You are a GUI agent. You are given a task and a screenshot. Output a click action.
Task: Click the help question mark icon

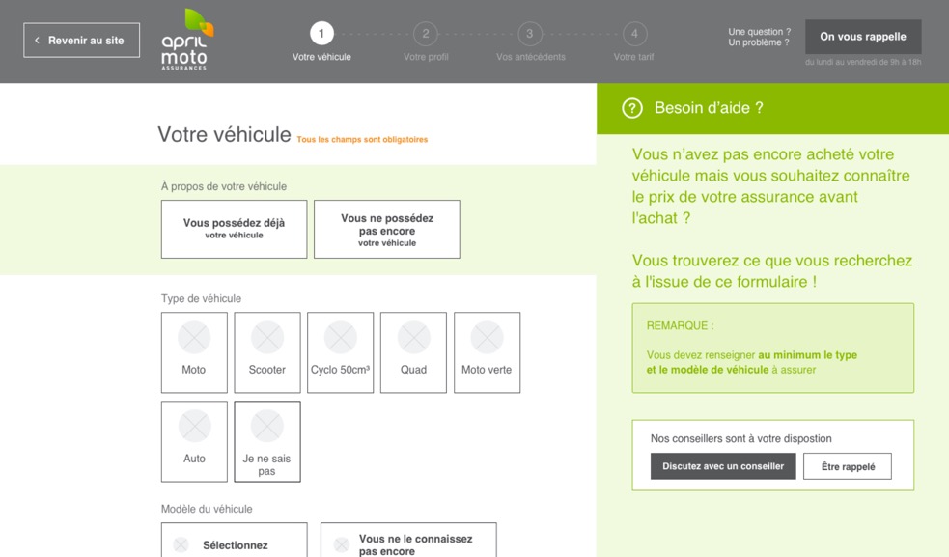(x=632, y=108)
